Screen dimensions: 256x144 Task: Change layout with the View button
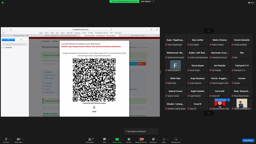click(x=251, y=3)
